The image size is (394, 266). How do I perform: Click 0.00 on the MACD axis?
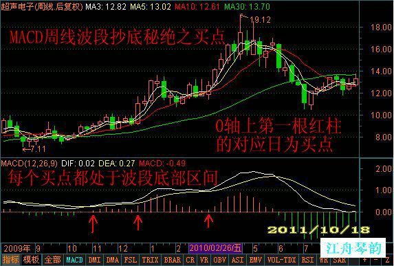(384, 212)
